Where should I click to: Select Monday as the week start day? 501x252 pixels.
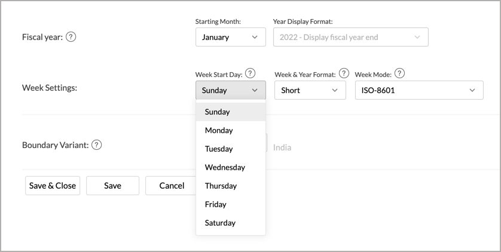tap(231, 130)
